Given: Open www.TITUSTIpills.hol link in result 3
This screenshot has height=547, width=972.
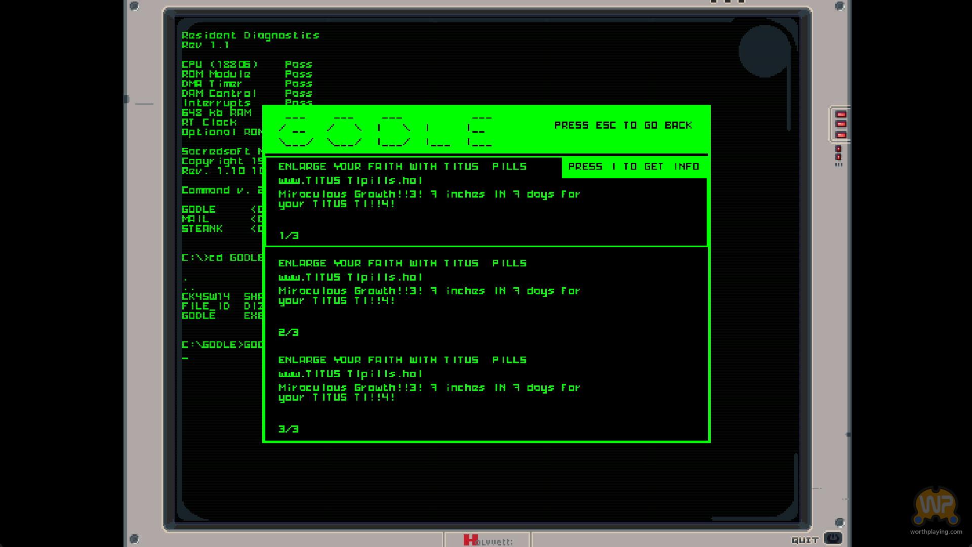Looking at the screenshot, I should tap(350, 374).
